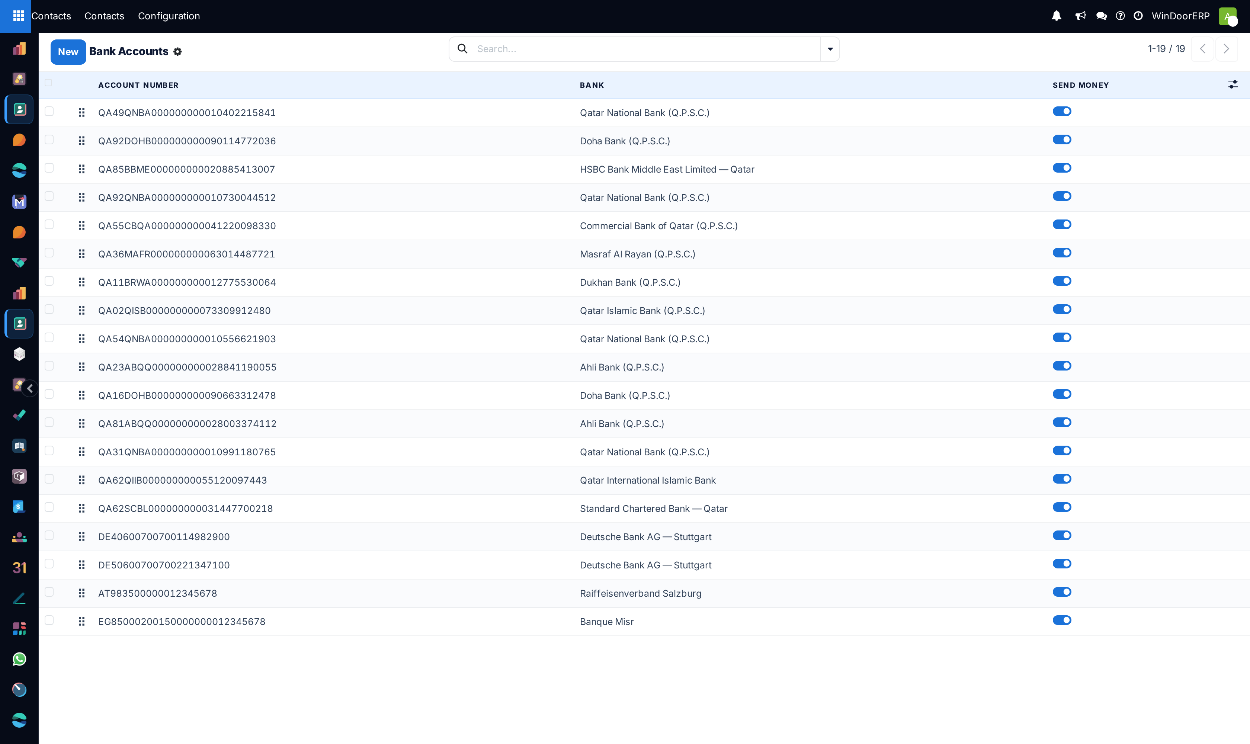Screen dimensions: 1250x744
Task: Open the Calendar 31 app in sidebar
Action: click(x=19, y=568)
